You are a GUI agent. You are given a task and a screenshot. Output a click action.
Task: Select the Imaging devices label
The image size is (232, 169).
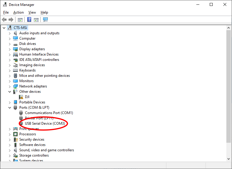32,65
